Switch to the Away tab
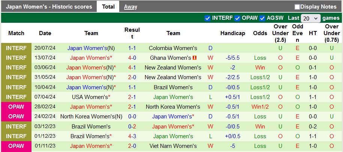 pyautogui.click(x=130, y=7)
